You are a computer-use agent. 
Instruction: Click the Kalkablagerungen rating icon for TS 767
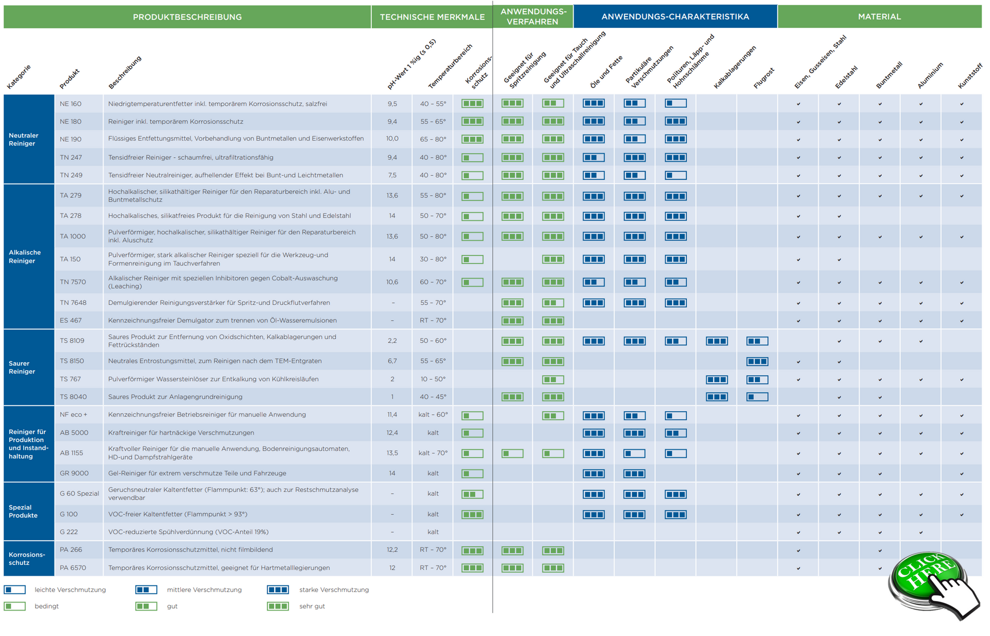[717, 379]
